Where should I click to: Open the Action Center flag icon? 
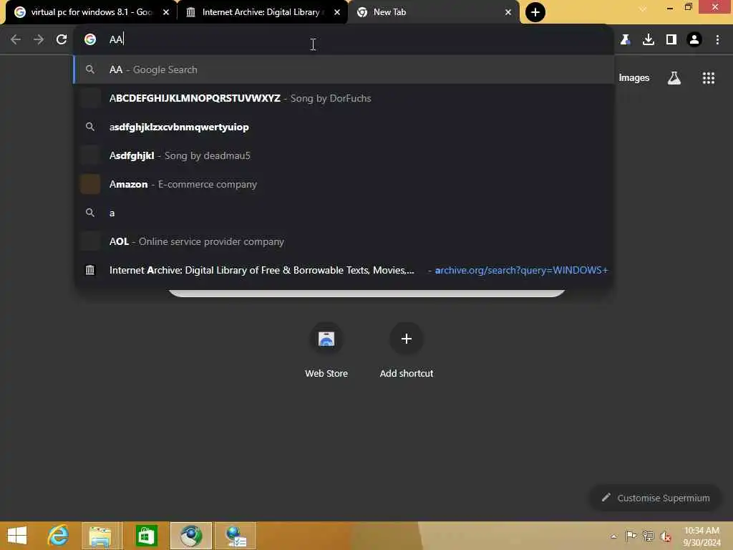point(631,536)
